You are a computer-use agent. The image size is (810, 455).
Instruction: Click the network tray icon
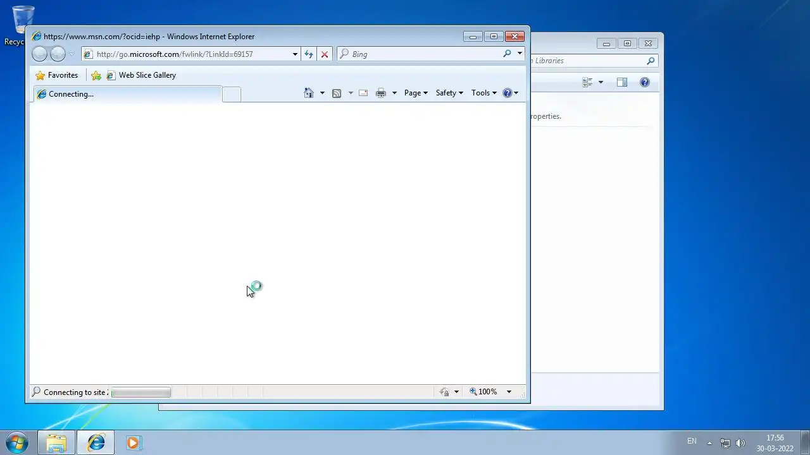coord(725,443)
